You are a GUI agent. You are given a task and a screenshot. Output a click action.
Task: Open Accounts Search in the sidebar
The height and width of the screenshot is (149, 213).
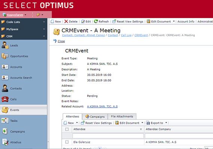pos(21,78)
